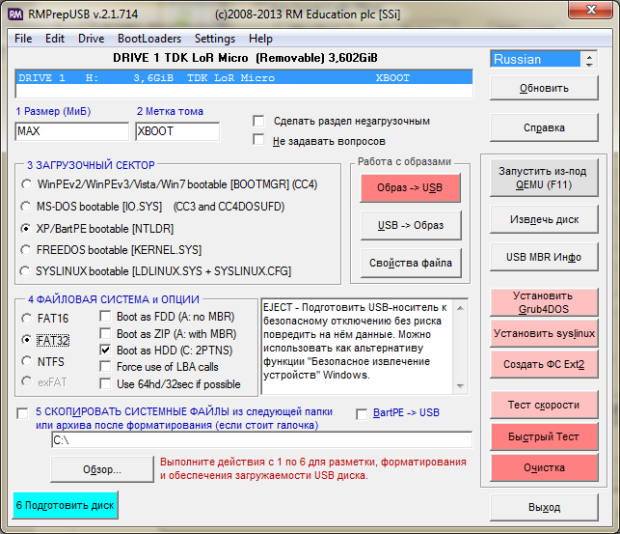Step the Russian language selector up
This screenshot has height=534, width=620.
click(x=589, y=56)
